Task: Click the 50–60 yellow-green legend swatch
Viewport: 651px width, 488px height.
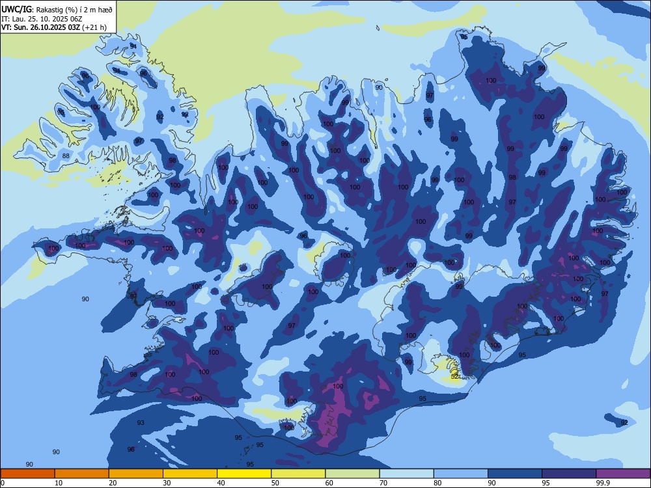Action: coord(298,474)
